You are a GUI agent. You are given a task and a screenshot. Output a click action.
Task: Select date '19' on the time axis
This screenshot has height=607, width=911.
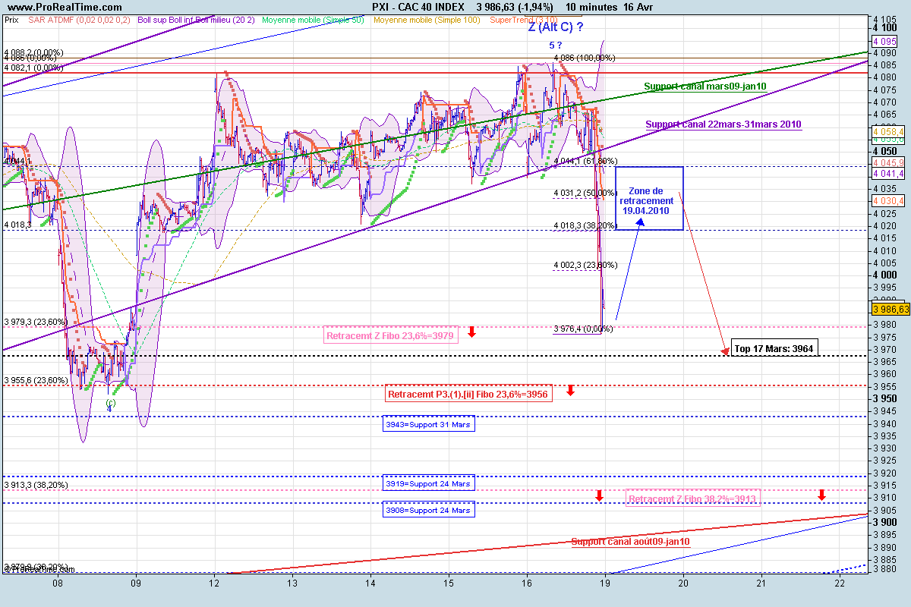(x=605, y=583)
